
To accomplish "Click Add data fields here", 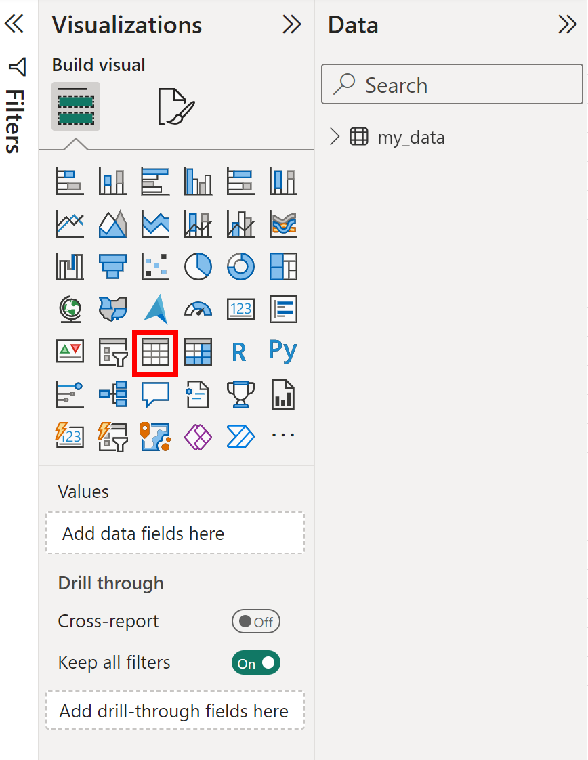I will (x=175, y=533).
